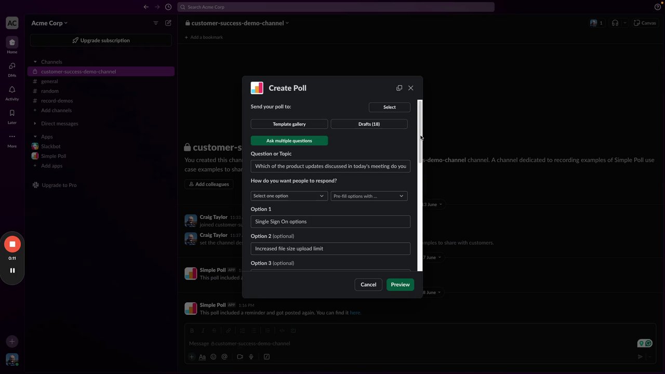The height and width of the screenshot is (374, 665).
Task: Open the Canvas button
Action: click(645, 23)
